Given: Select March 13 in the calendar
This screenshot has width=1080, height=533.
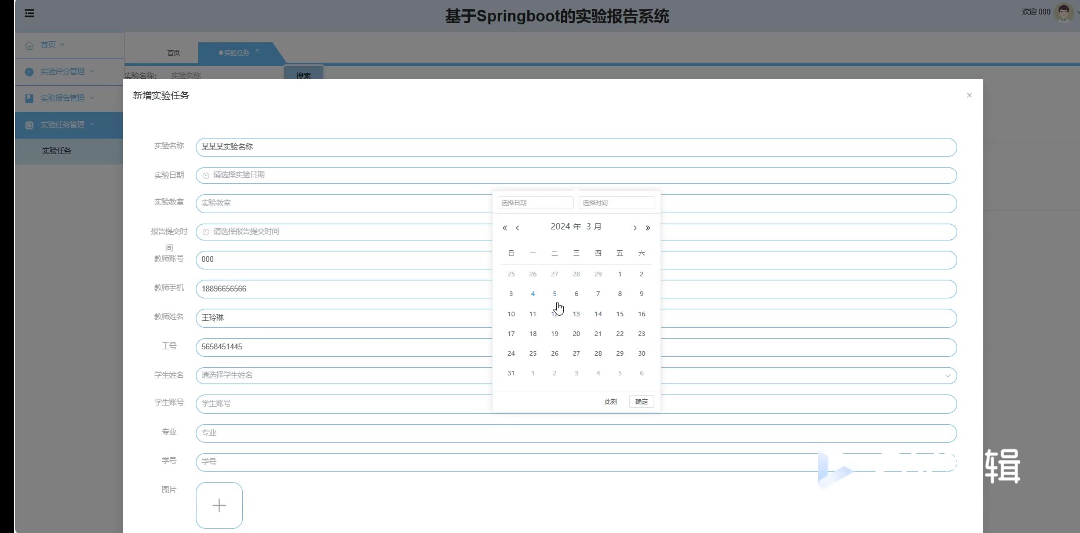Looking at the screenshot, I should 577,314.
